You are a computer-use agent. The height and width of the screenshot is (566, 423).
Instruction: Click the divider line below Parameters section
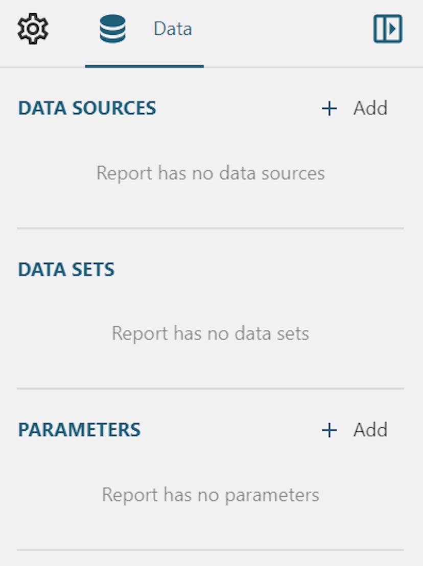tap(210, 550)
